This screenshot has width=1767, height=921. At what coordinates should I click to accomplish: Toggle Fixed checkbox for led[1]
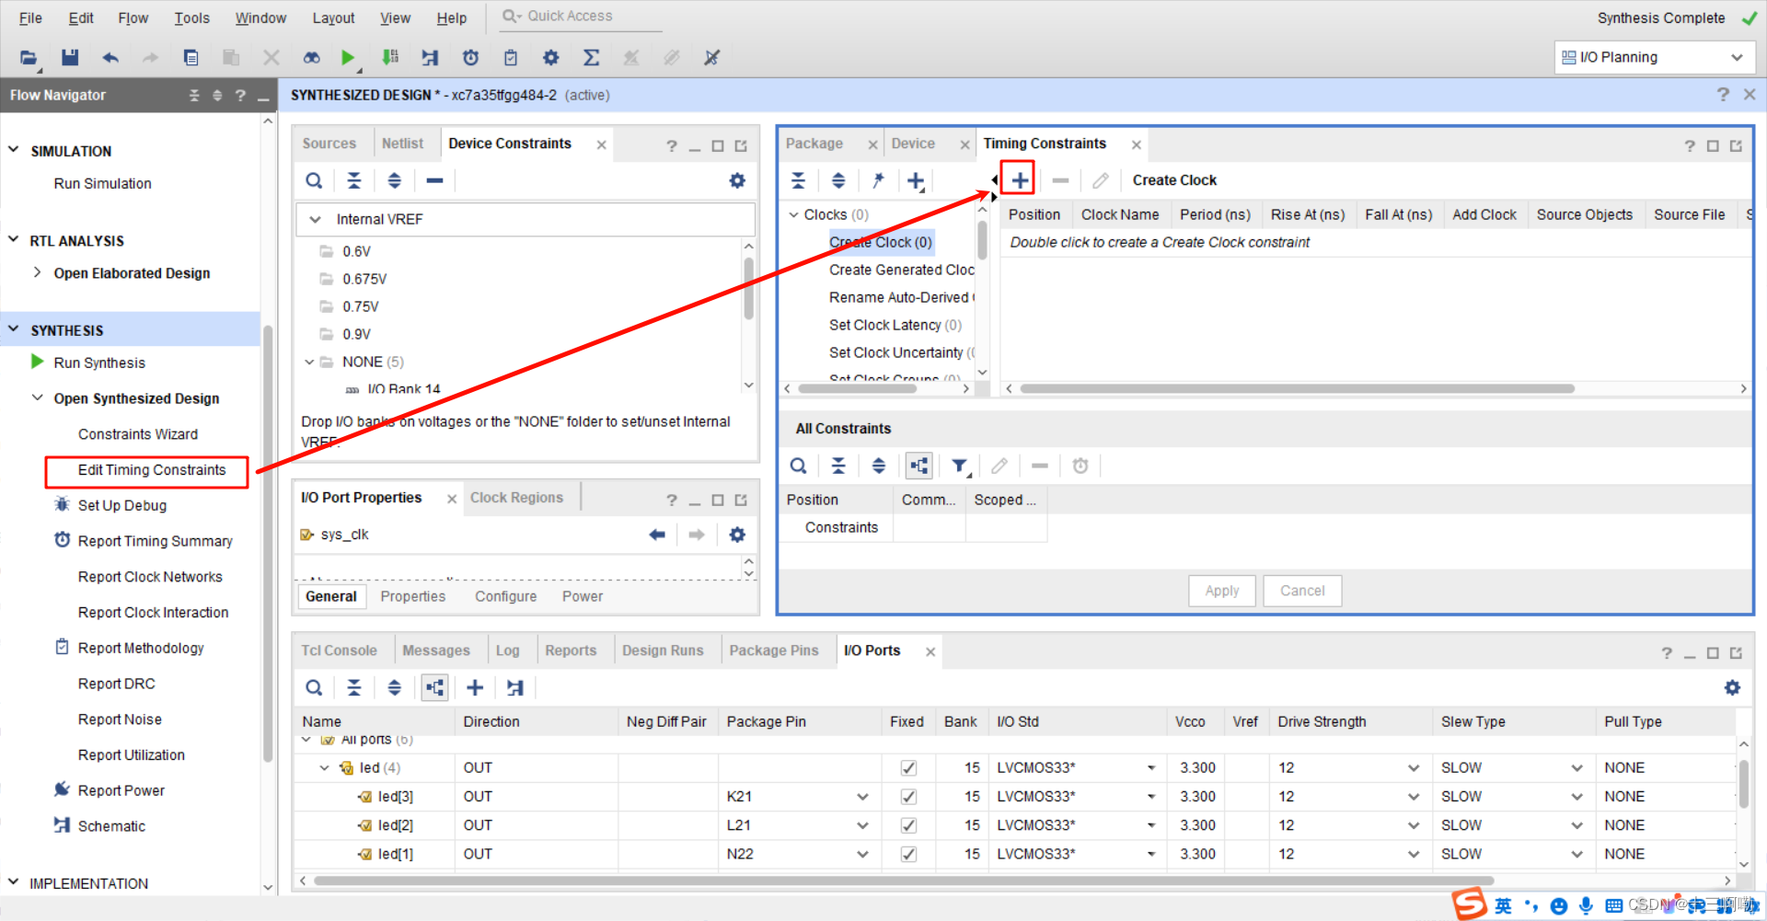(x=908, y=854)
